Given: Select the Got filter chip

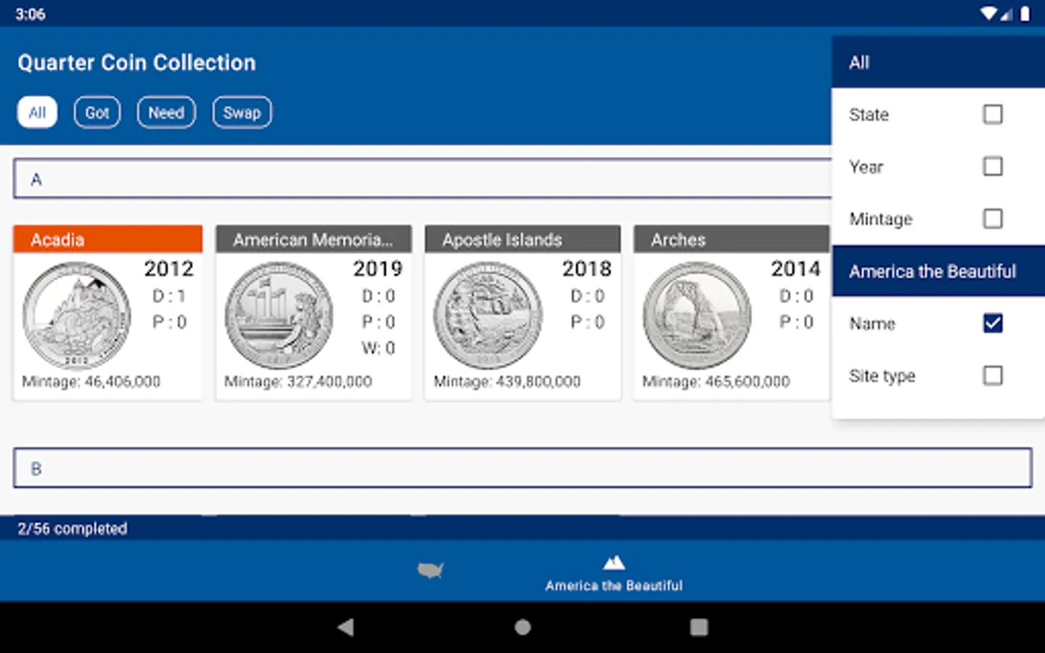Looking at the screenshot, I should point(97,112).
